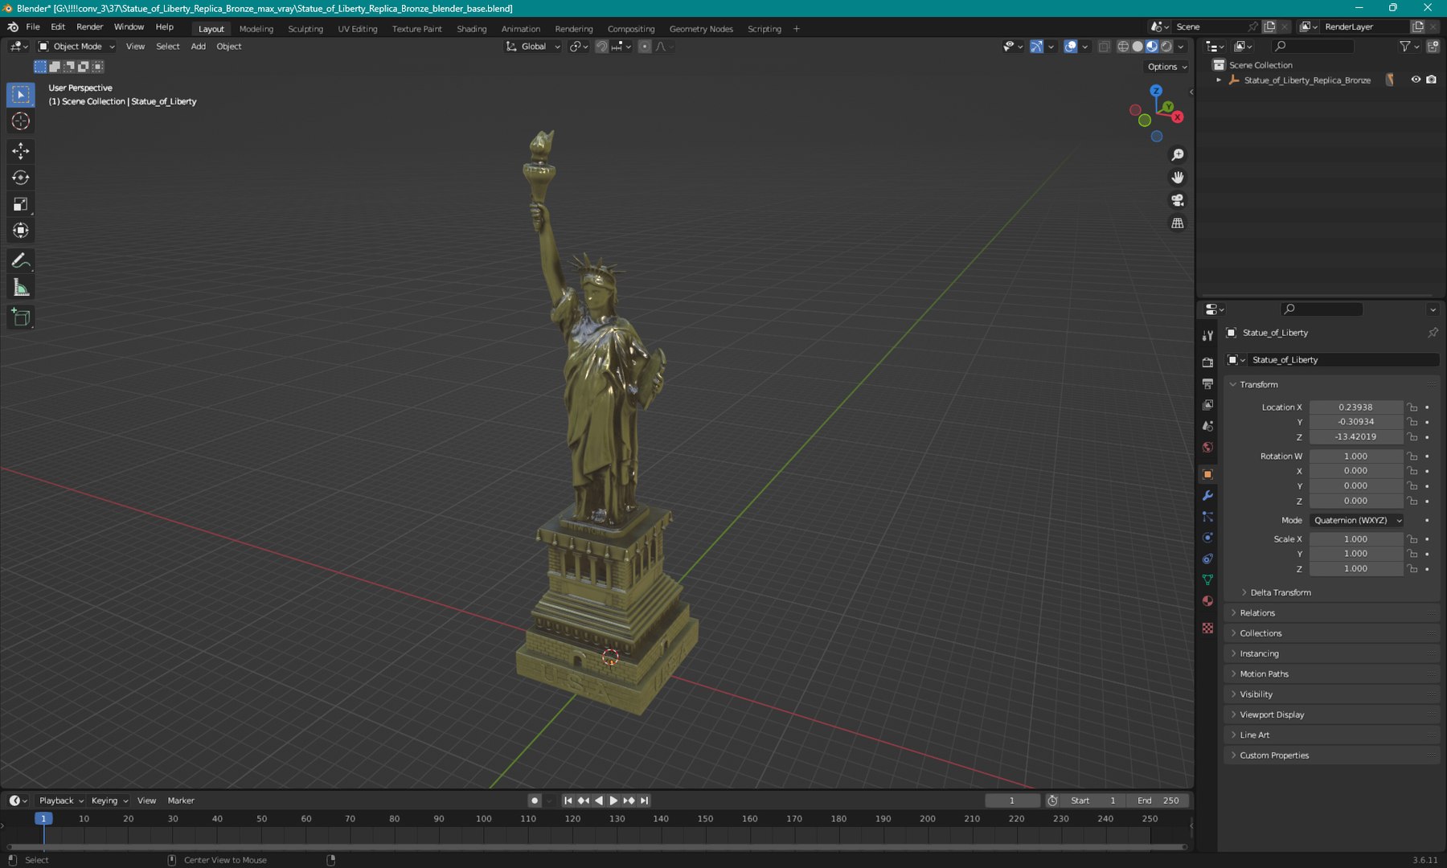Open the viewport Add menu
Screen dimensions: 1447x868
(x=198, y=47)
